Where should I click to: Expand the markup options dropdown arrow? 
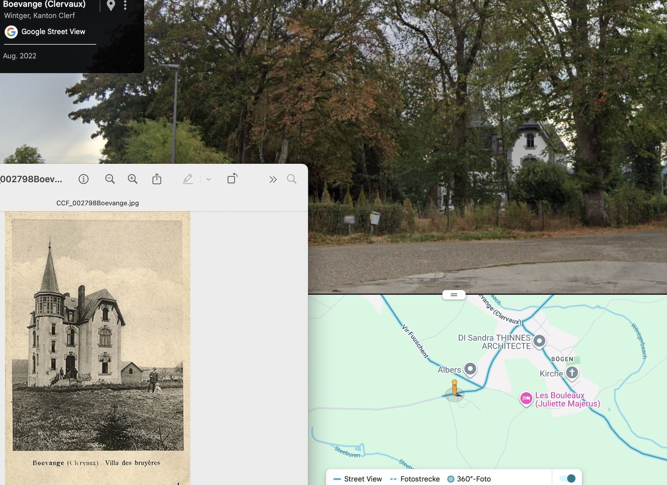209,179
